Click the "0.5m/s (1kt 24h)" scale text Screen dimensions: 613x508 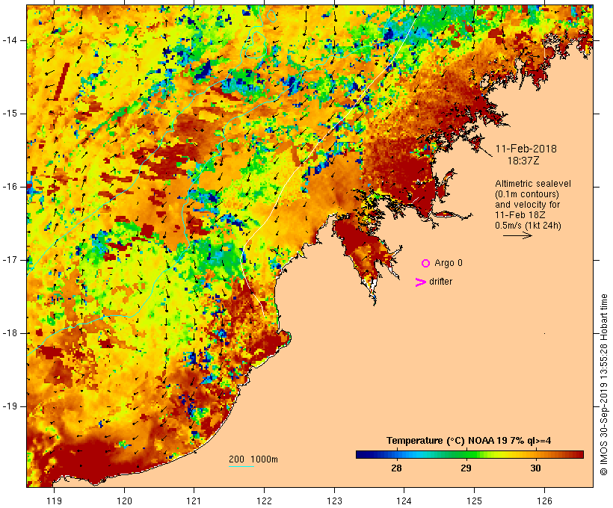click(528, 226)
